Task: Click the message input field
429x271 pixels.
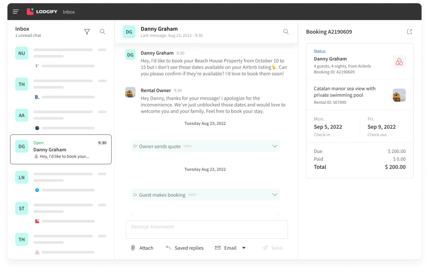Action: [x=207, y=230]
